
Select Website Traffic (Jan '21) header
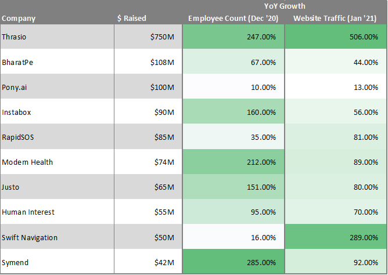point(335,19)
